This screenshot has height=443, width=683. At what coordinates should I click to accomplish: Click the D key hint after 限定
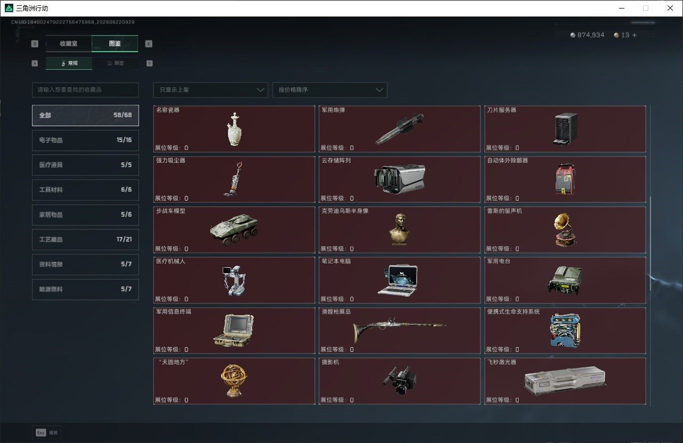(149, 63)
